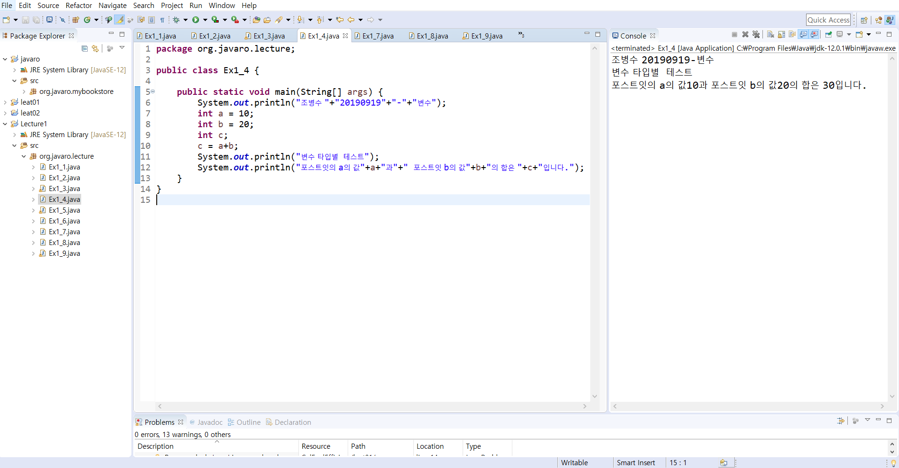Click the Terminate icon in Console

pos(734,34)
